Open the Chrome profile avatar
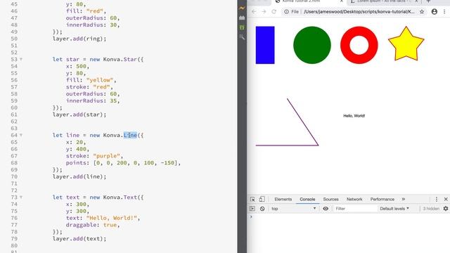 [x=435, y=12]
